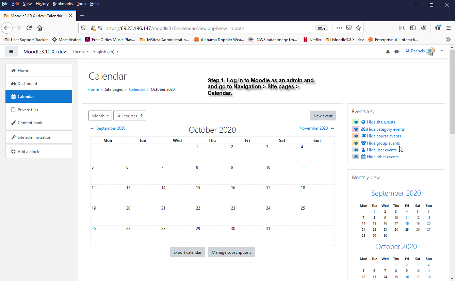Viewport: 455px width, 281px height.
Task: Open the October 2020 mini calendar heading
Action: coord(396,247)
